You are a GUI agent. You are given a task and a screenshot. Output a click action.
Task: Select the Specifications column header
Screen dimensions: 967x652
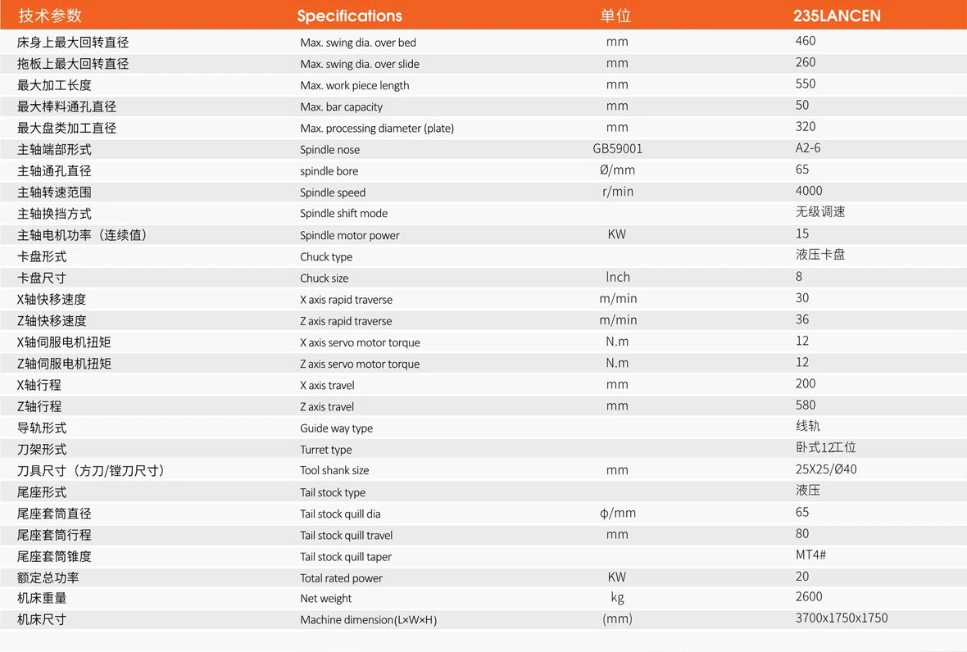coord(349,16)
